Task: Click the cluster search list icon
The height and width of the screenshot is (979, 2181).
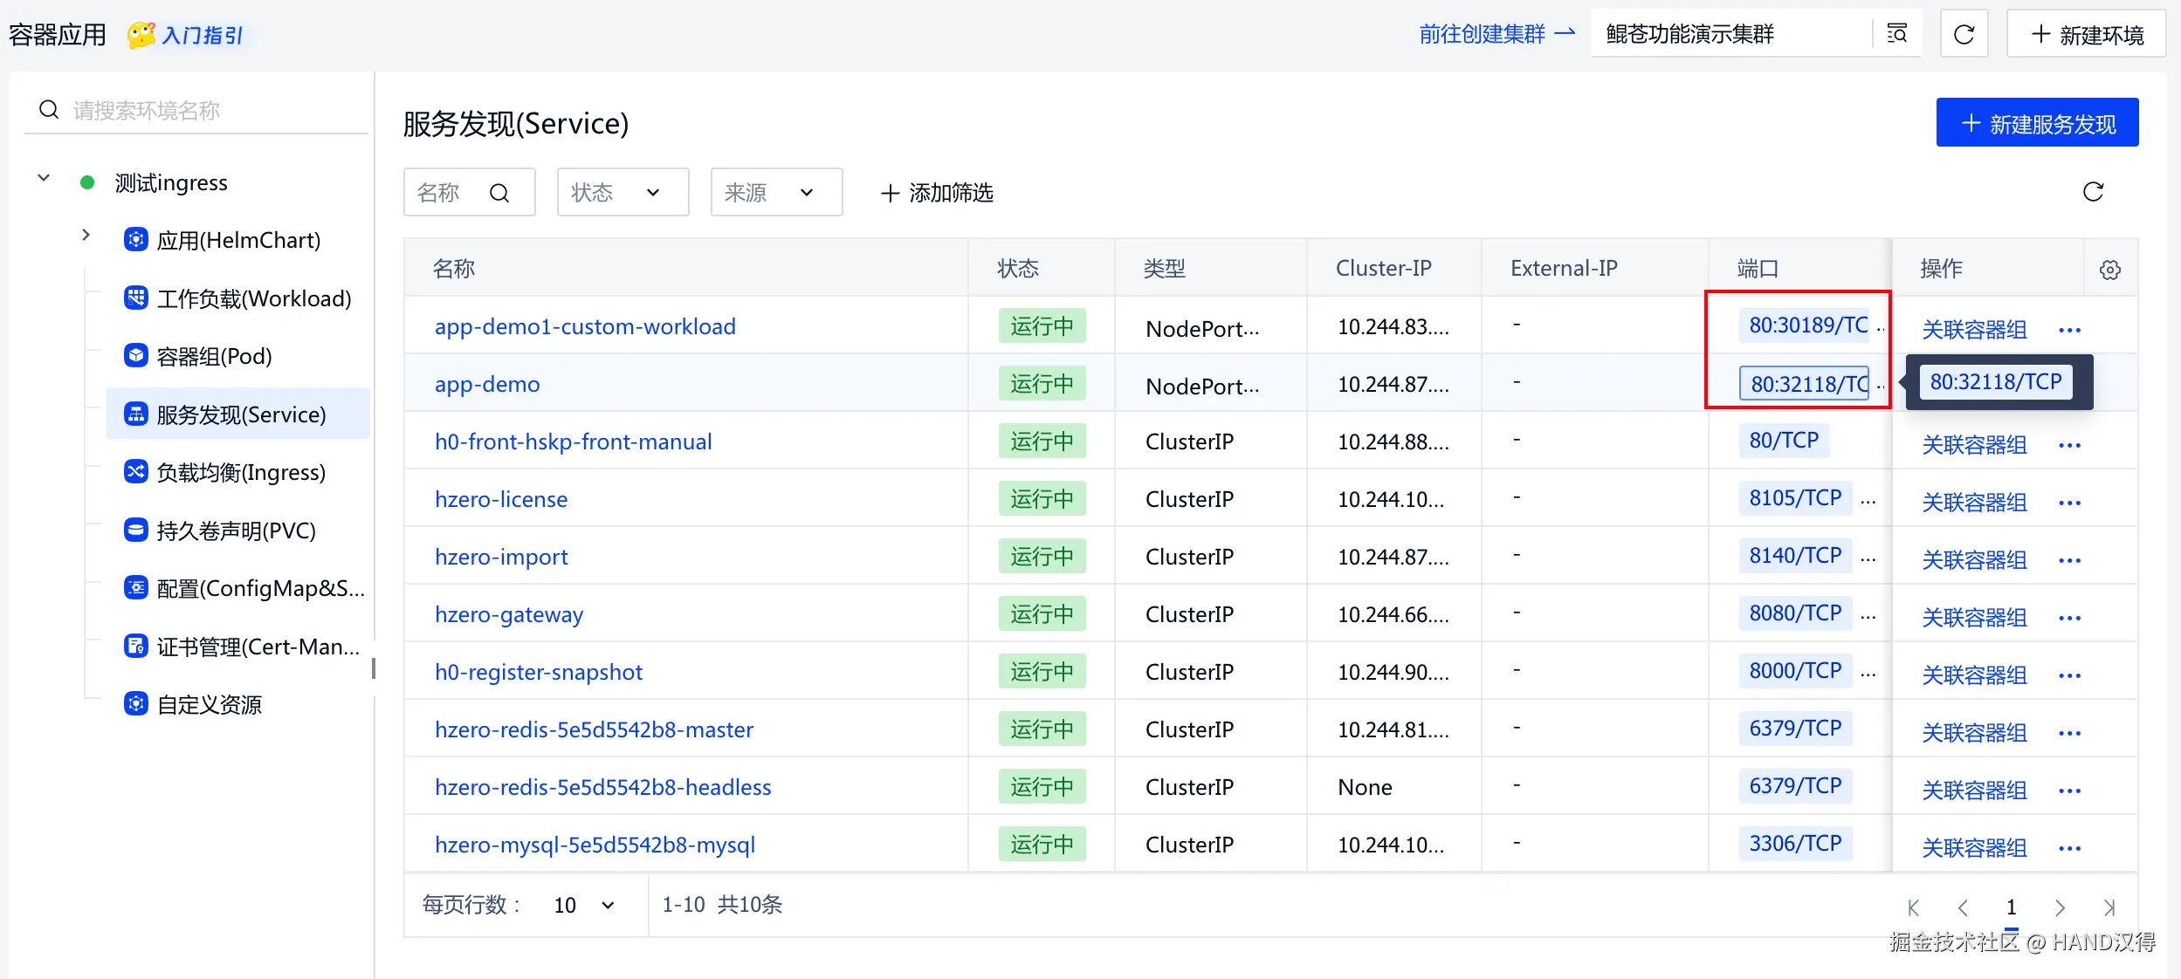Action: tap(1896, 34)
